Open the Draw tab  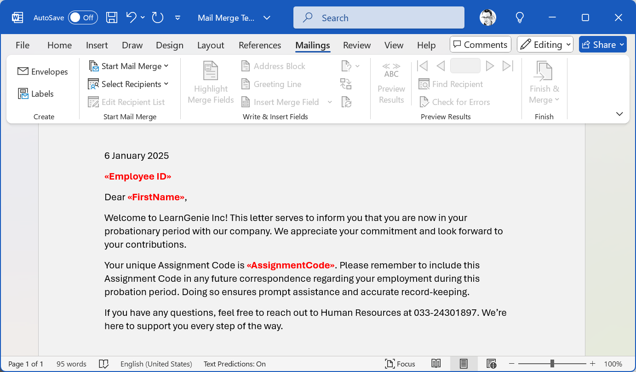click(x=132, y=45)
